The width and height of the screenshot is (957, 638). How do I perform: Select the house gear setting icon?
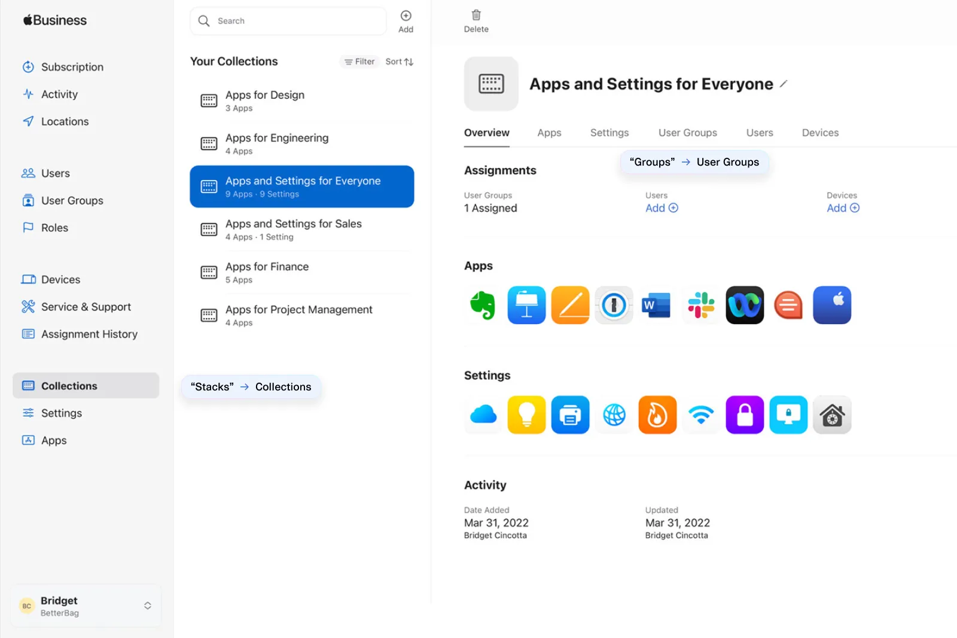[832, 414]
